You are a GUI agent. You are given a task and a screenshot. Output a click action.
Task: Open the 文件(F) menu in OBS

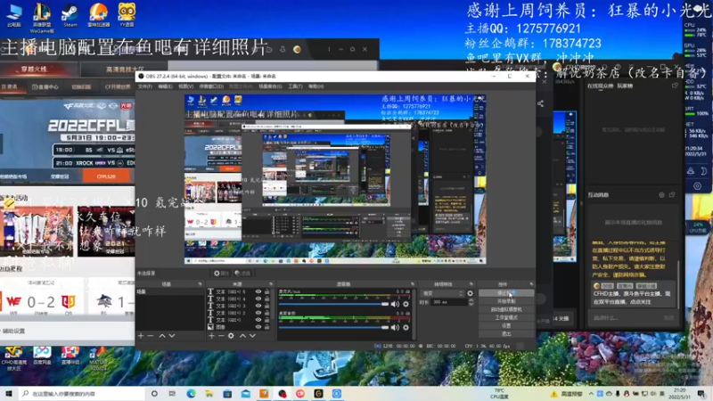coord(145,86)
